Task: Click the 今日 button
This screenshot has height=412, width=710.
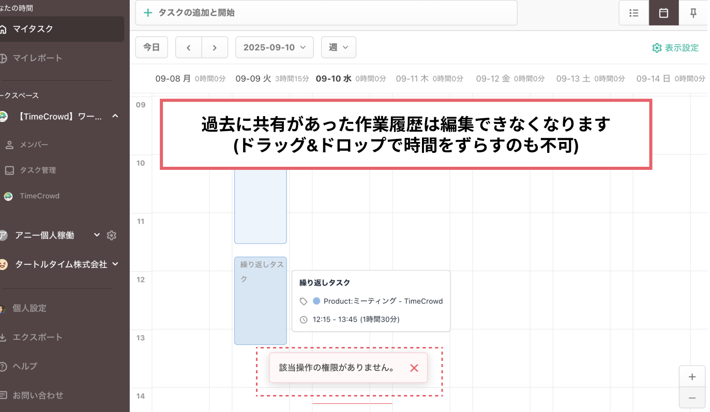Action: [x=152, y=47]
